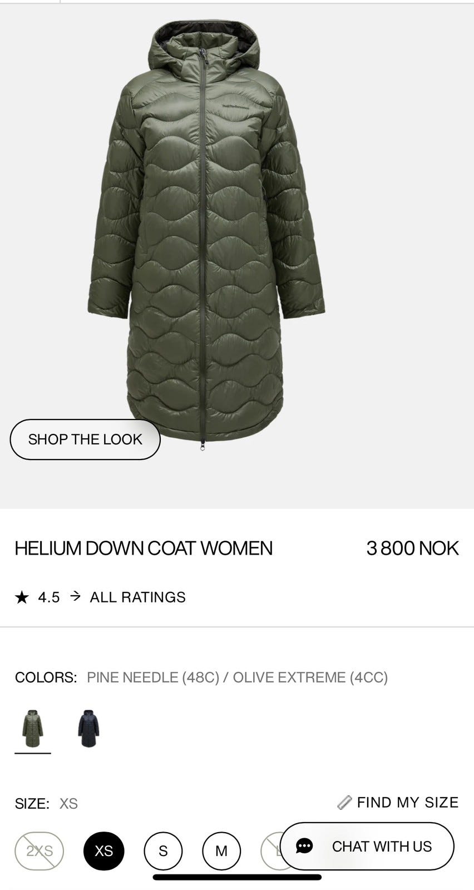Click the arrow icon before ALL RATINGS
Viewport: 474px width, 890px height.
[x=76, y=597]
